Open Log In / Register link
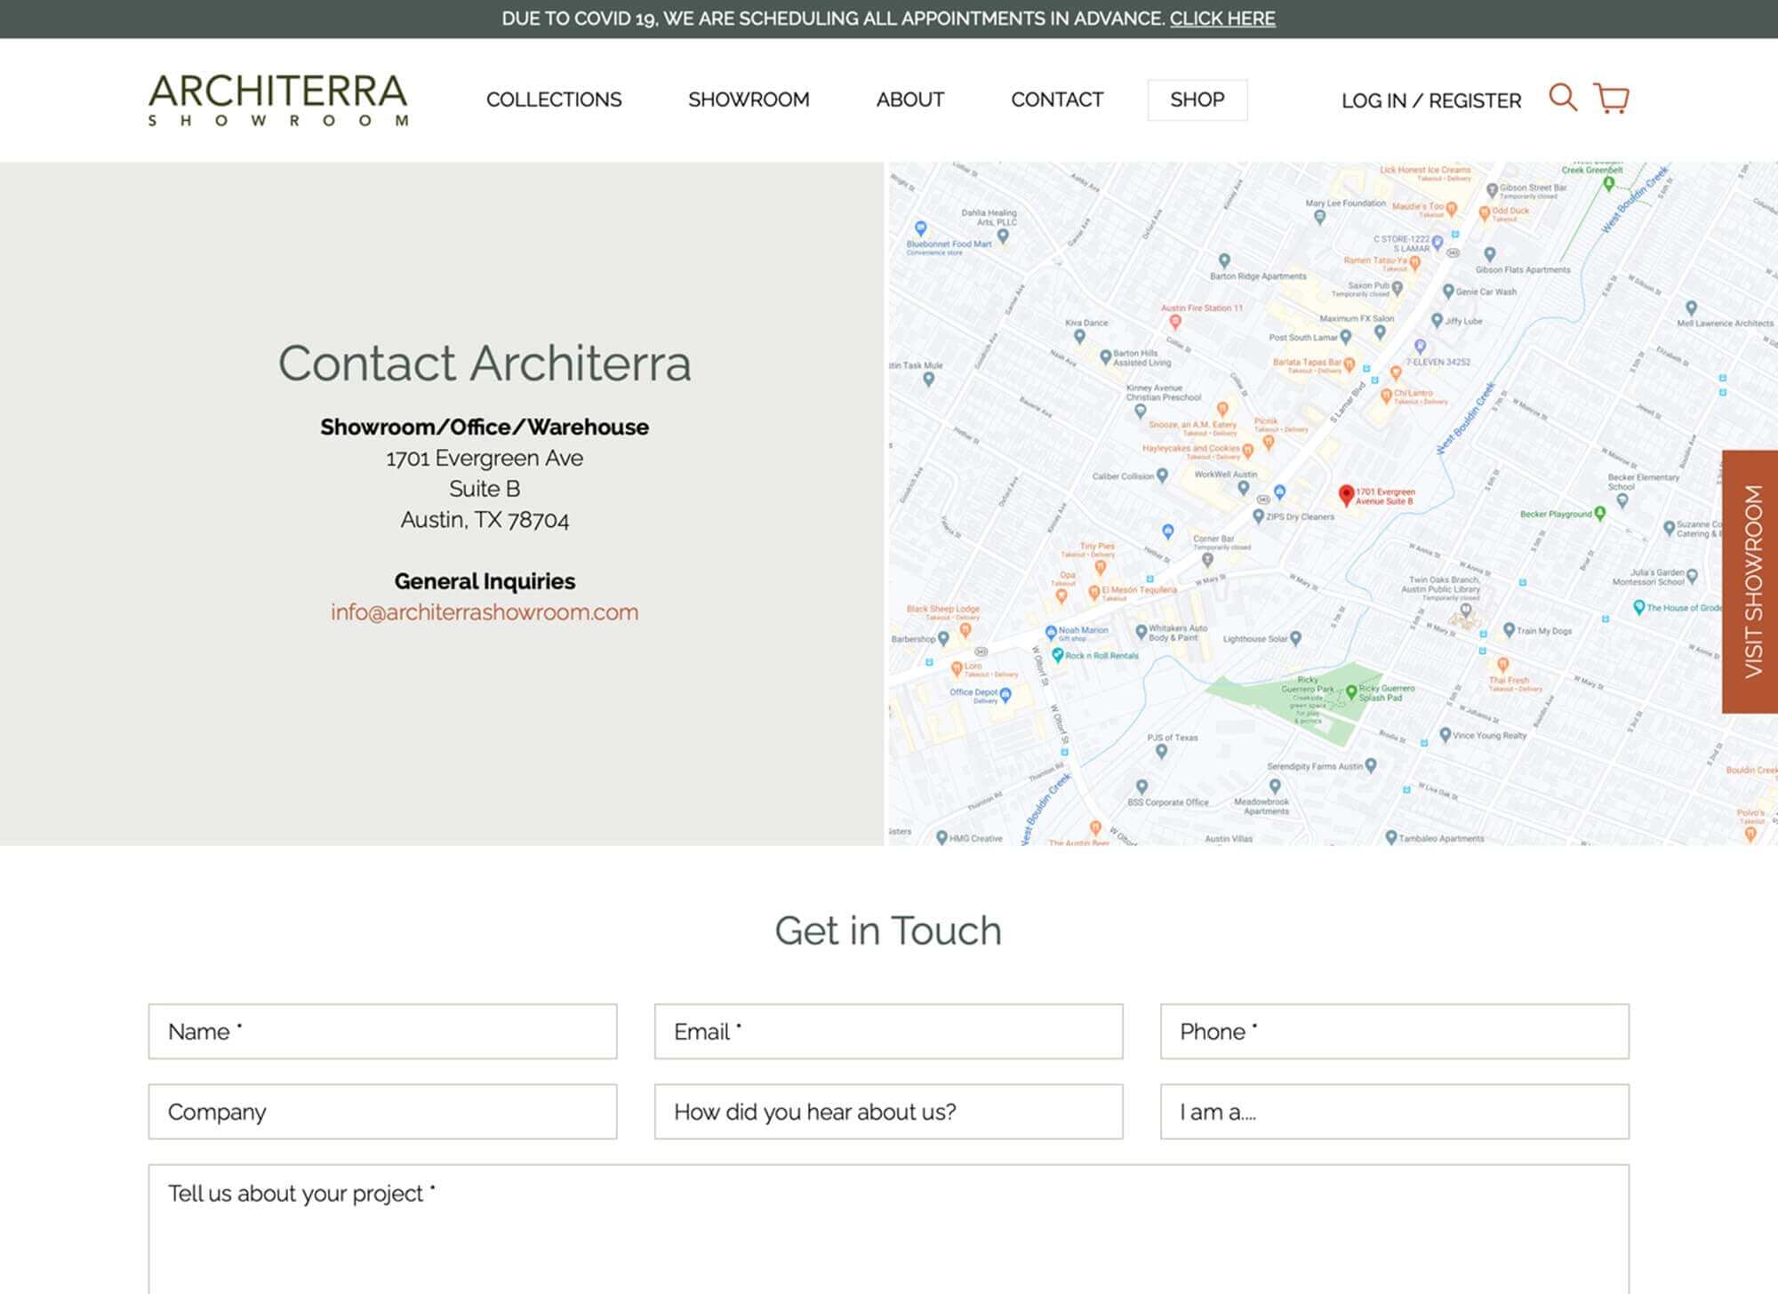Viewport: 1778px width, 1294px height. (x=1431, y=100)
